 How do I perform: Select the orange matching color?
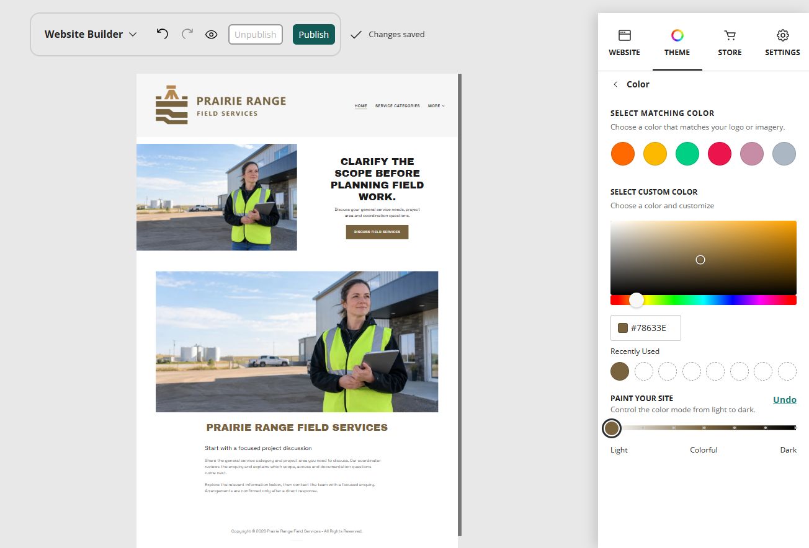(623, 154)
